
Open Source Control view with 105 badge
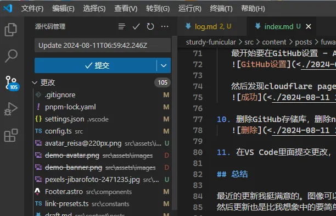pos(12,83)
